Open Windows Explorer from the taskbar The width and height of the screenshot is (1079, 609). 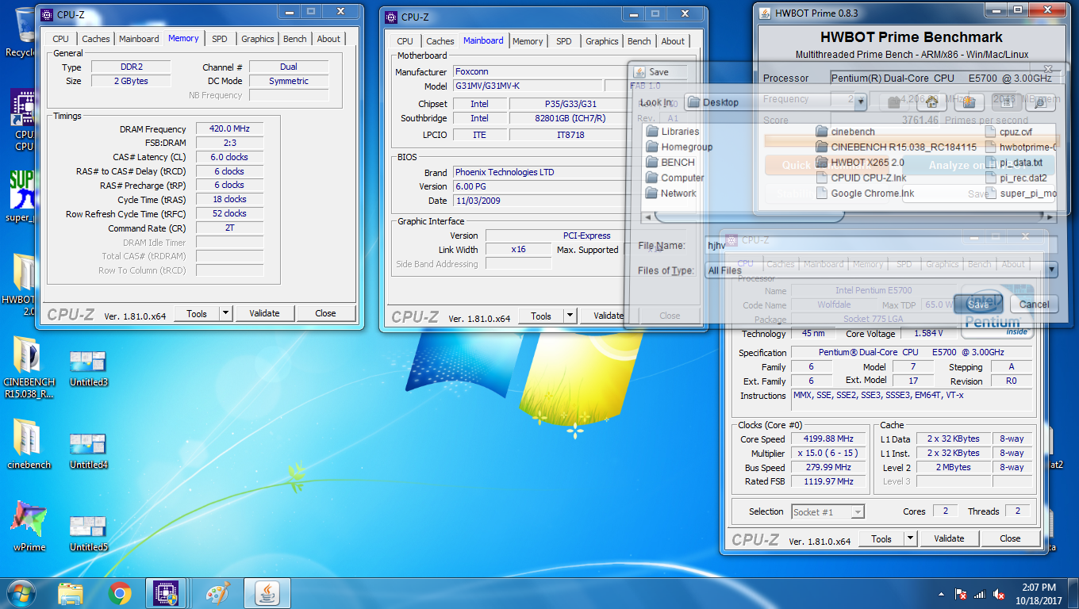coord(71,593)
